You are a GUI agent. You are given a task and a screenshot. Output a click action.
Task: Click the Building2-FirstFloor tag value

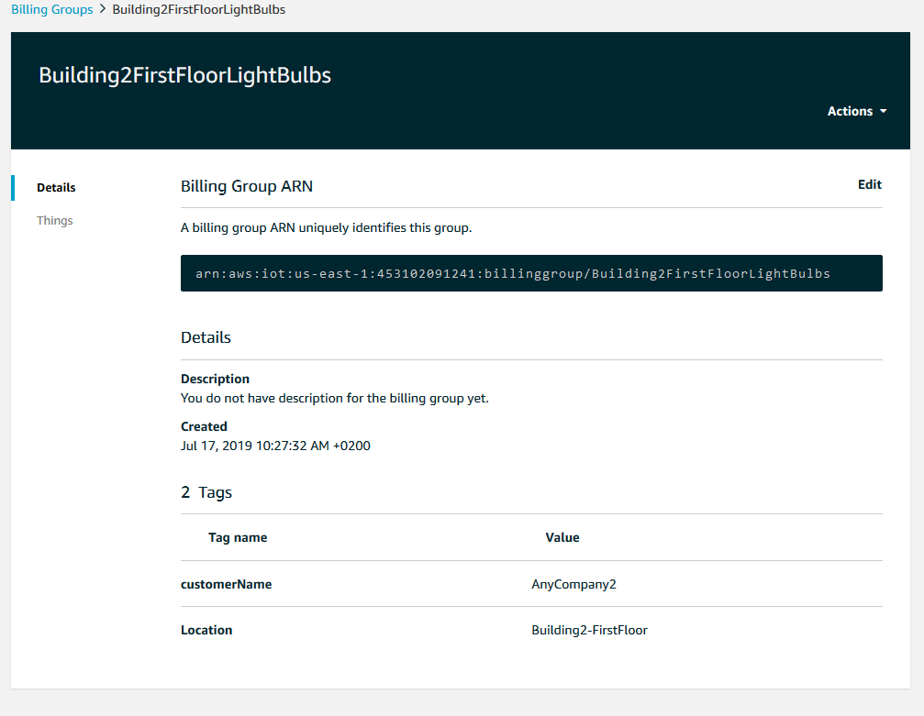(x=589, y=630)
